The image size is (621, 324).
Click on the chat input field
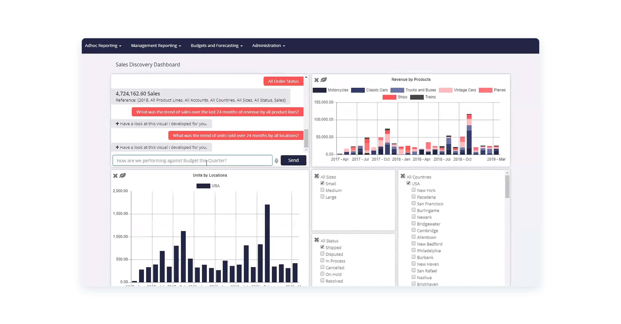(192, 160)
